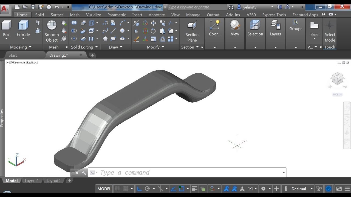Click the Type a command input field
351x197 pixels.
point(186,173)
